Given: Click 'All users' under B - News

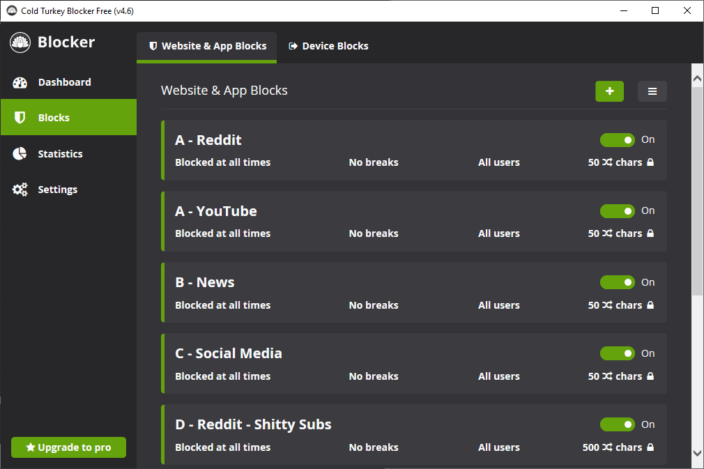Looking at the screenshot, I should (x=499, y=305).
